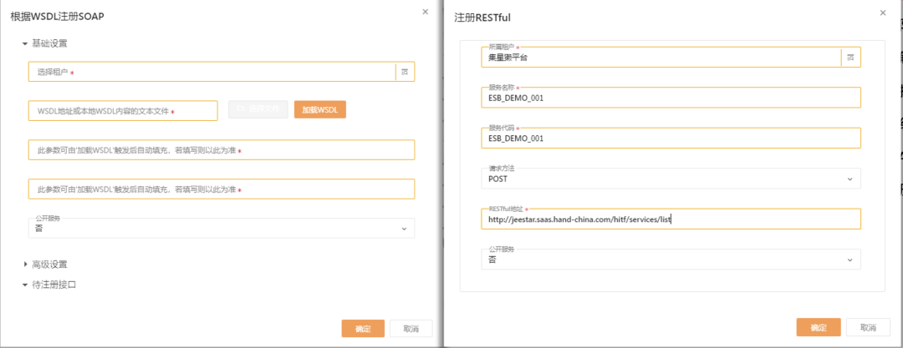Screen dimensions: 903x348
Task: Expand the 高级设置 section
Action: click(x=25, y=265)
